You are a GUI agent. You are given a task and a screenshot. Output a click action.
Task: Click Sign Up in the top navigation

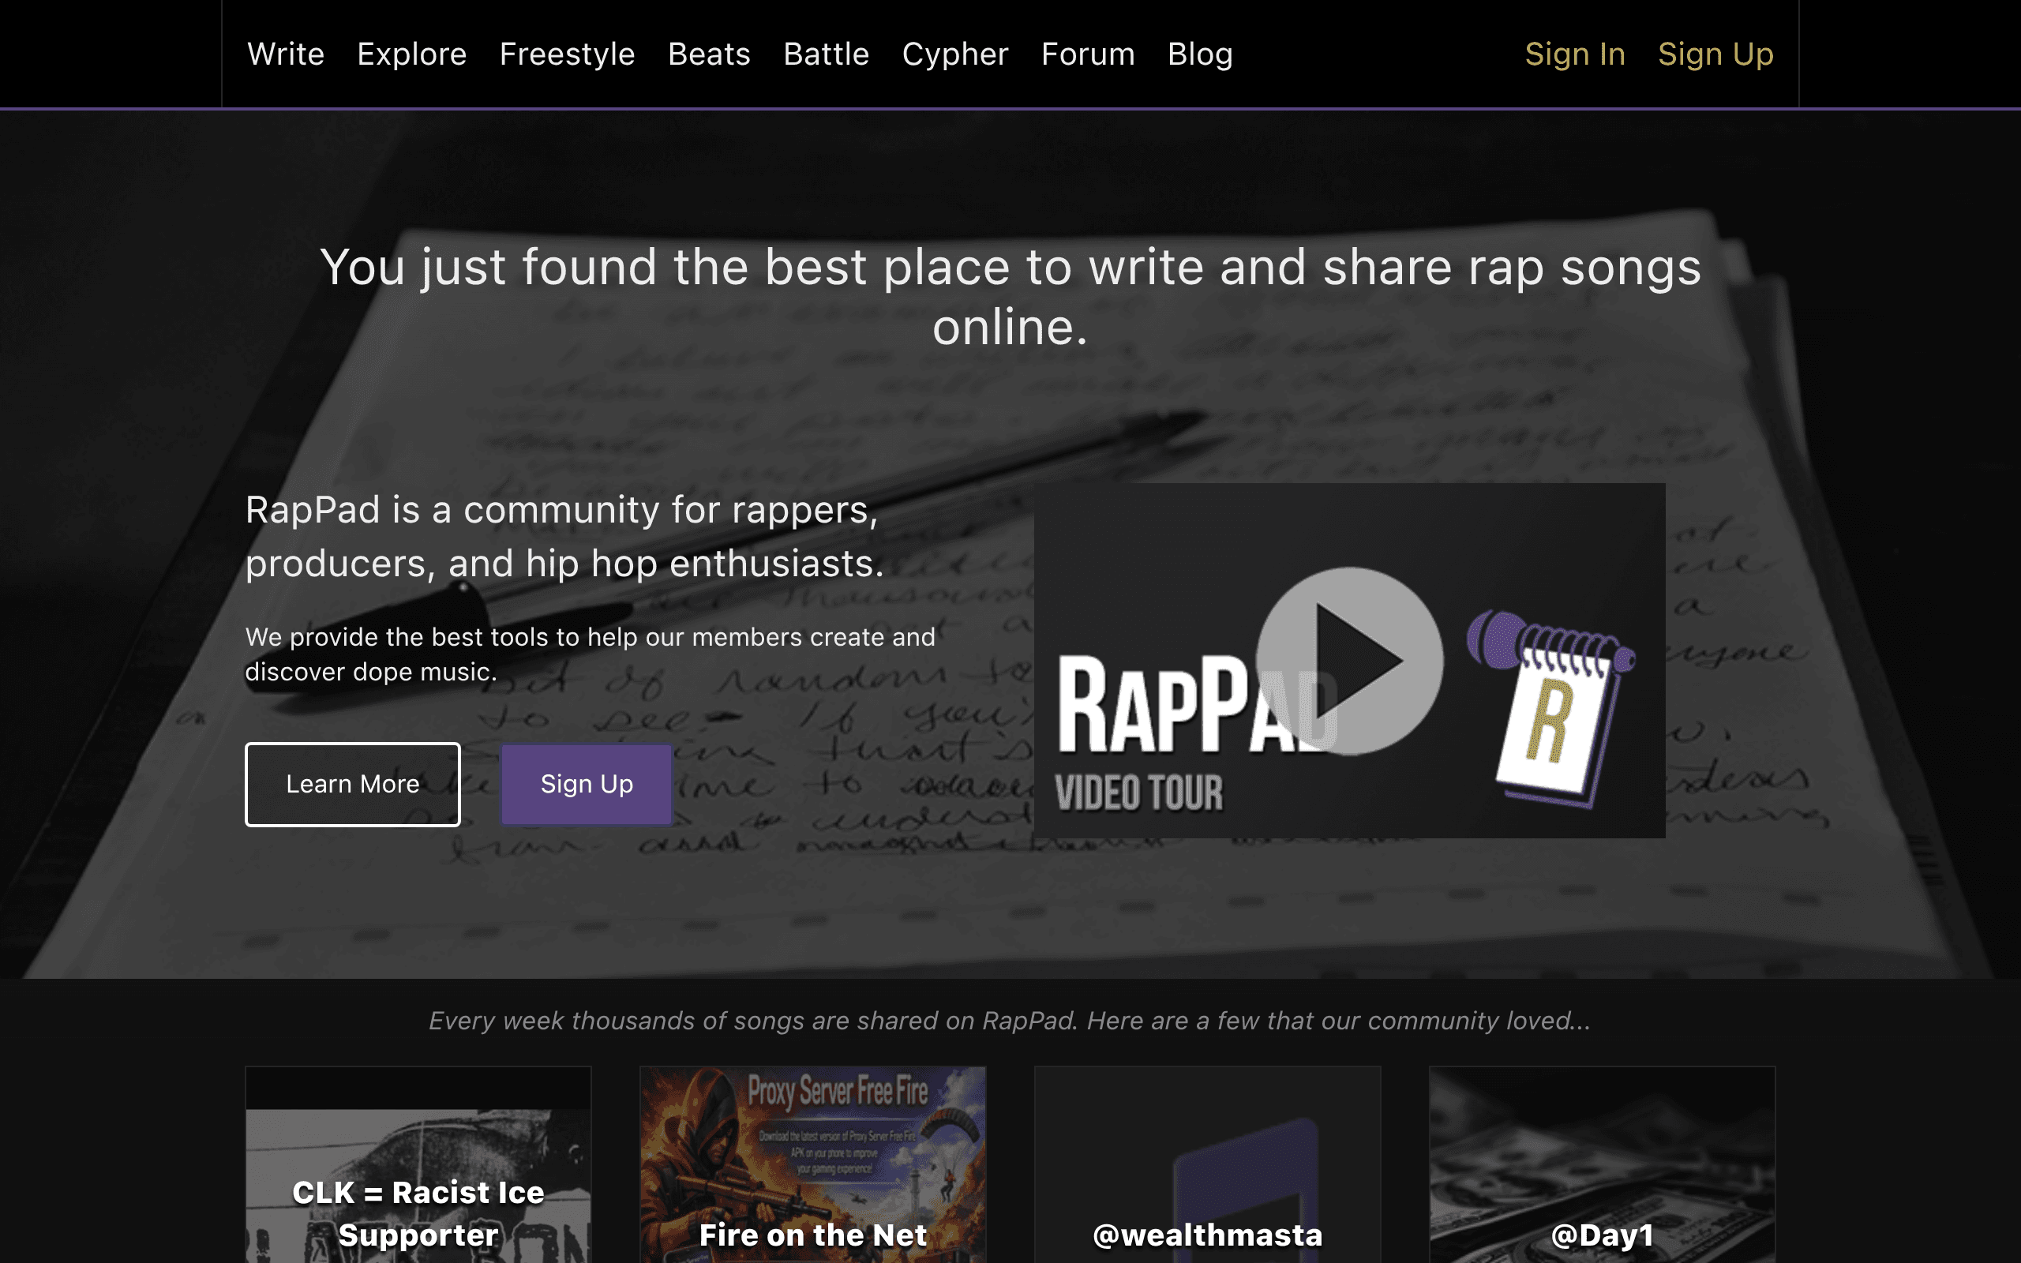[x=1715, y=54]
